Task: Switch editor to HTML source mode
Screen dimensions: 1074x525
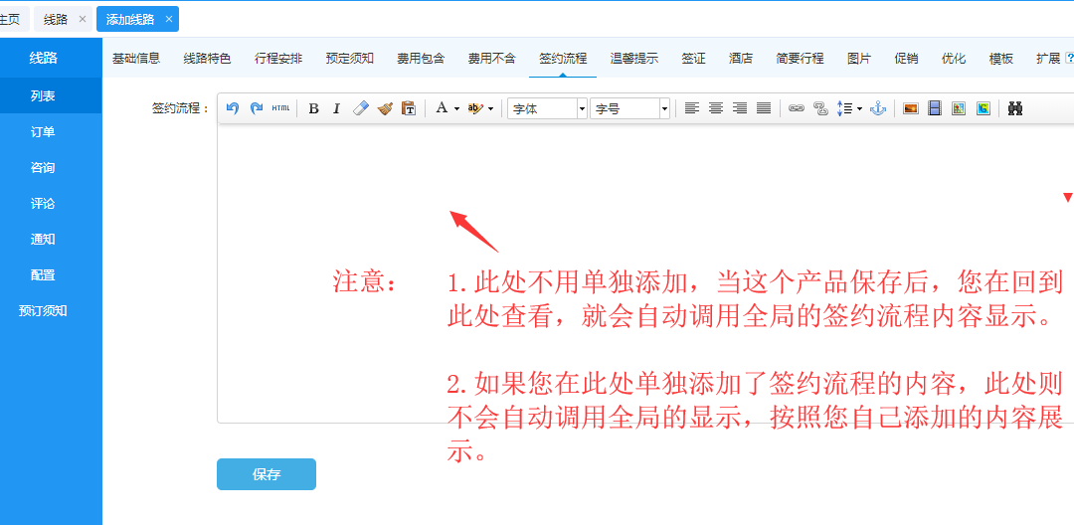Action: click(281, 108)
